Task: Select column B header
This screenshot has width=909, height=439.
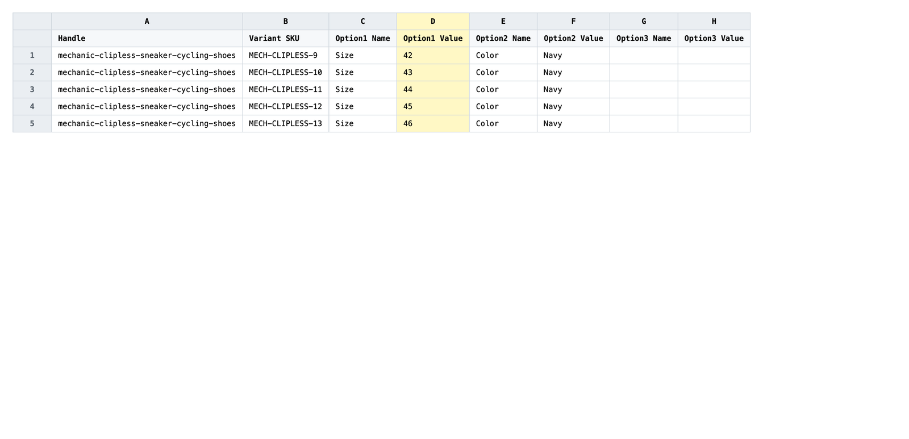Action: (x=286, y=22)
